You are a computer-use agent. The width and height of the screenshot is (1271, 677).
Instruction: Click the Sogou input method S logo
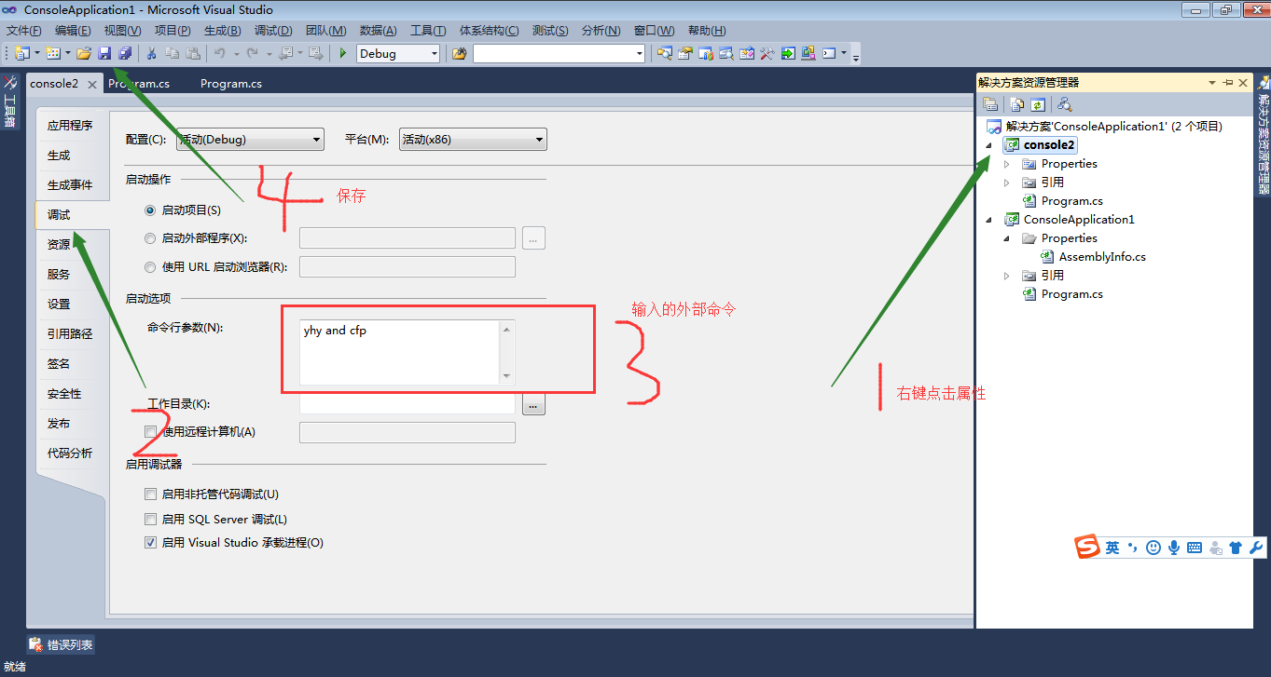tap(1088, 547)
